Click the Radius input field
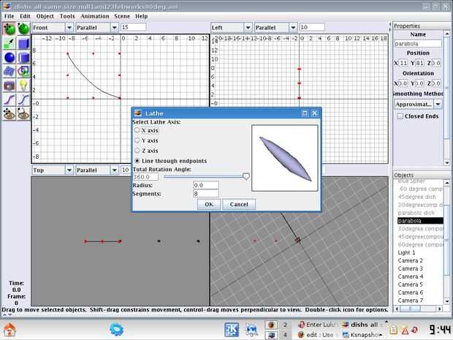Screen dimensions: 453x340 [x=206, y=185]
